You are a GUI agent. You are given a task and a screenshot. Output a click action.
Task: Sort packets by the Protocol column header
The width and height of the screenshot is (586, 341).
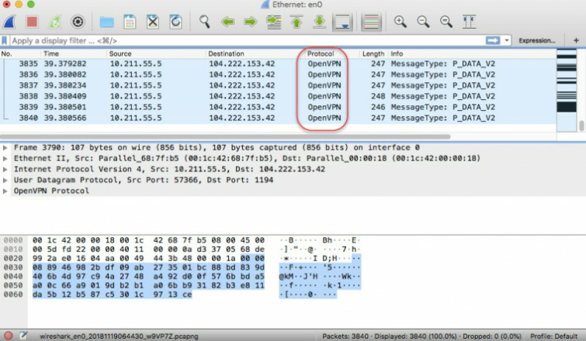(x=321, y=53)
